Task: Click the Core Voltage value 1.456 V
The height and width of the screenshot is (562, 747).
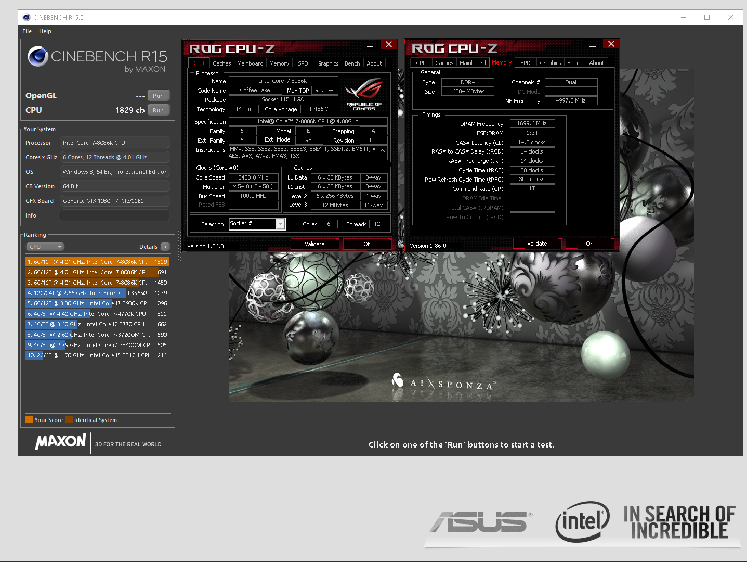Action: pyautogui.click(x=319, y=109)
